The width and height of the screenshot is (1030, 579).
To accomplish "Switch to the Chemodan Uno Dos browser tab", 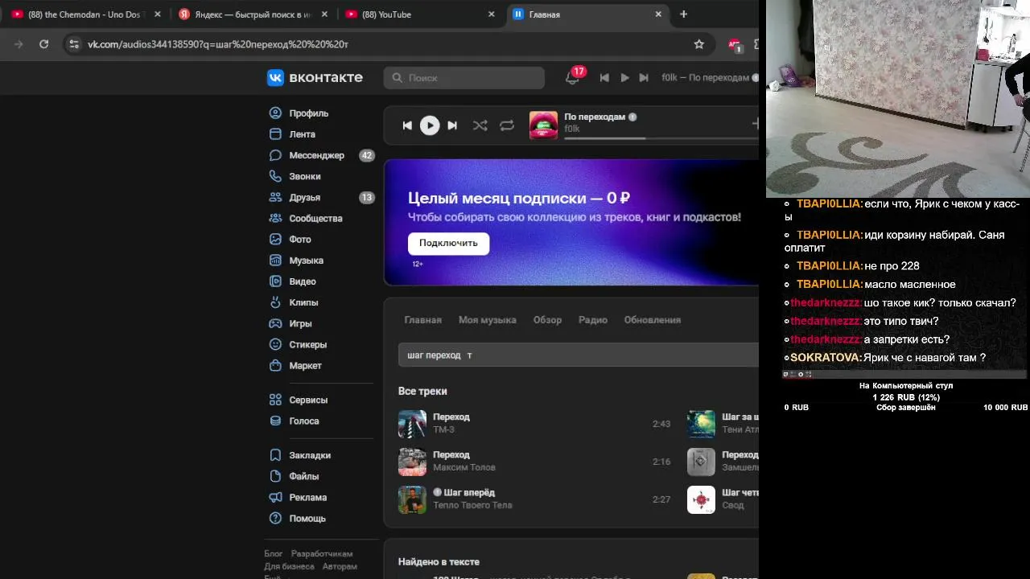I will (x=86, y=14).
